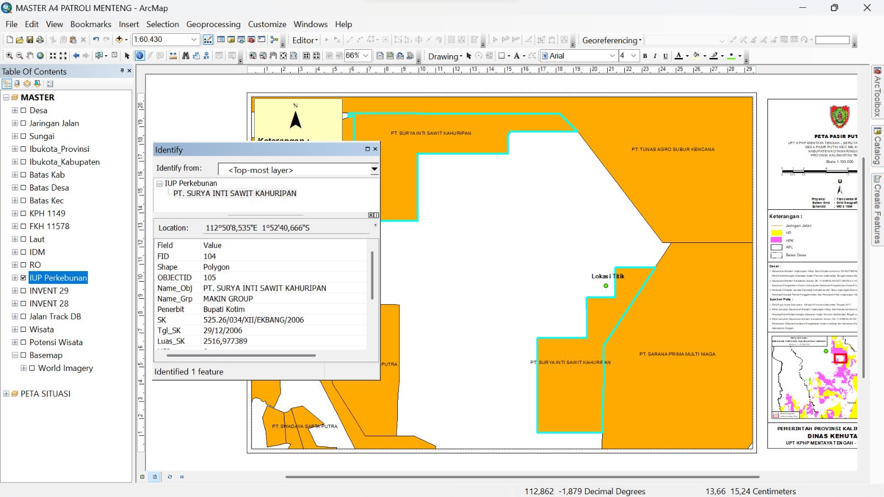
Task: Open the Editor Toolbar icon
Action: click(208, 40)
